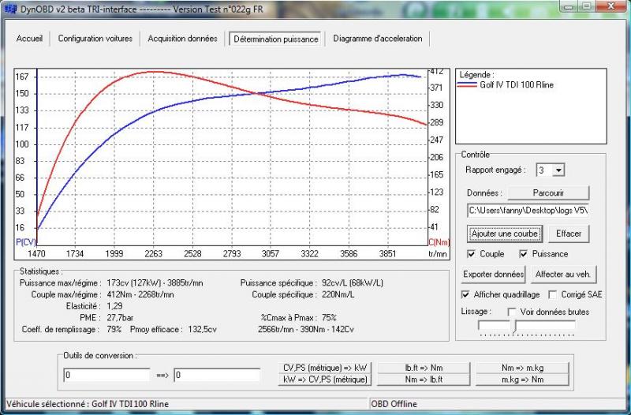Click Ajouter une courbe button

pyautogui.click(x=505, y=234)
